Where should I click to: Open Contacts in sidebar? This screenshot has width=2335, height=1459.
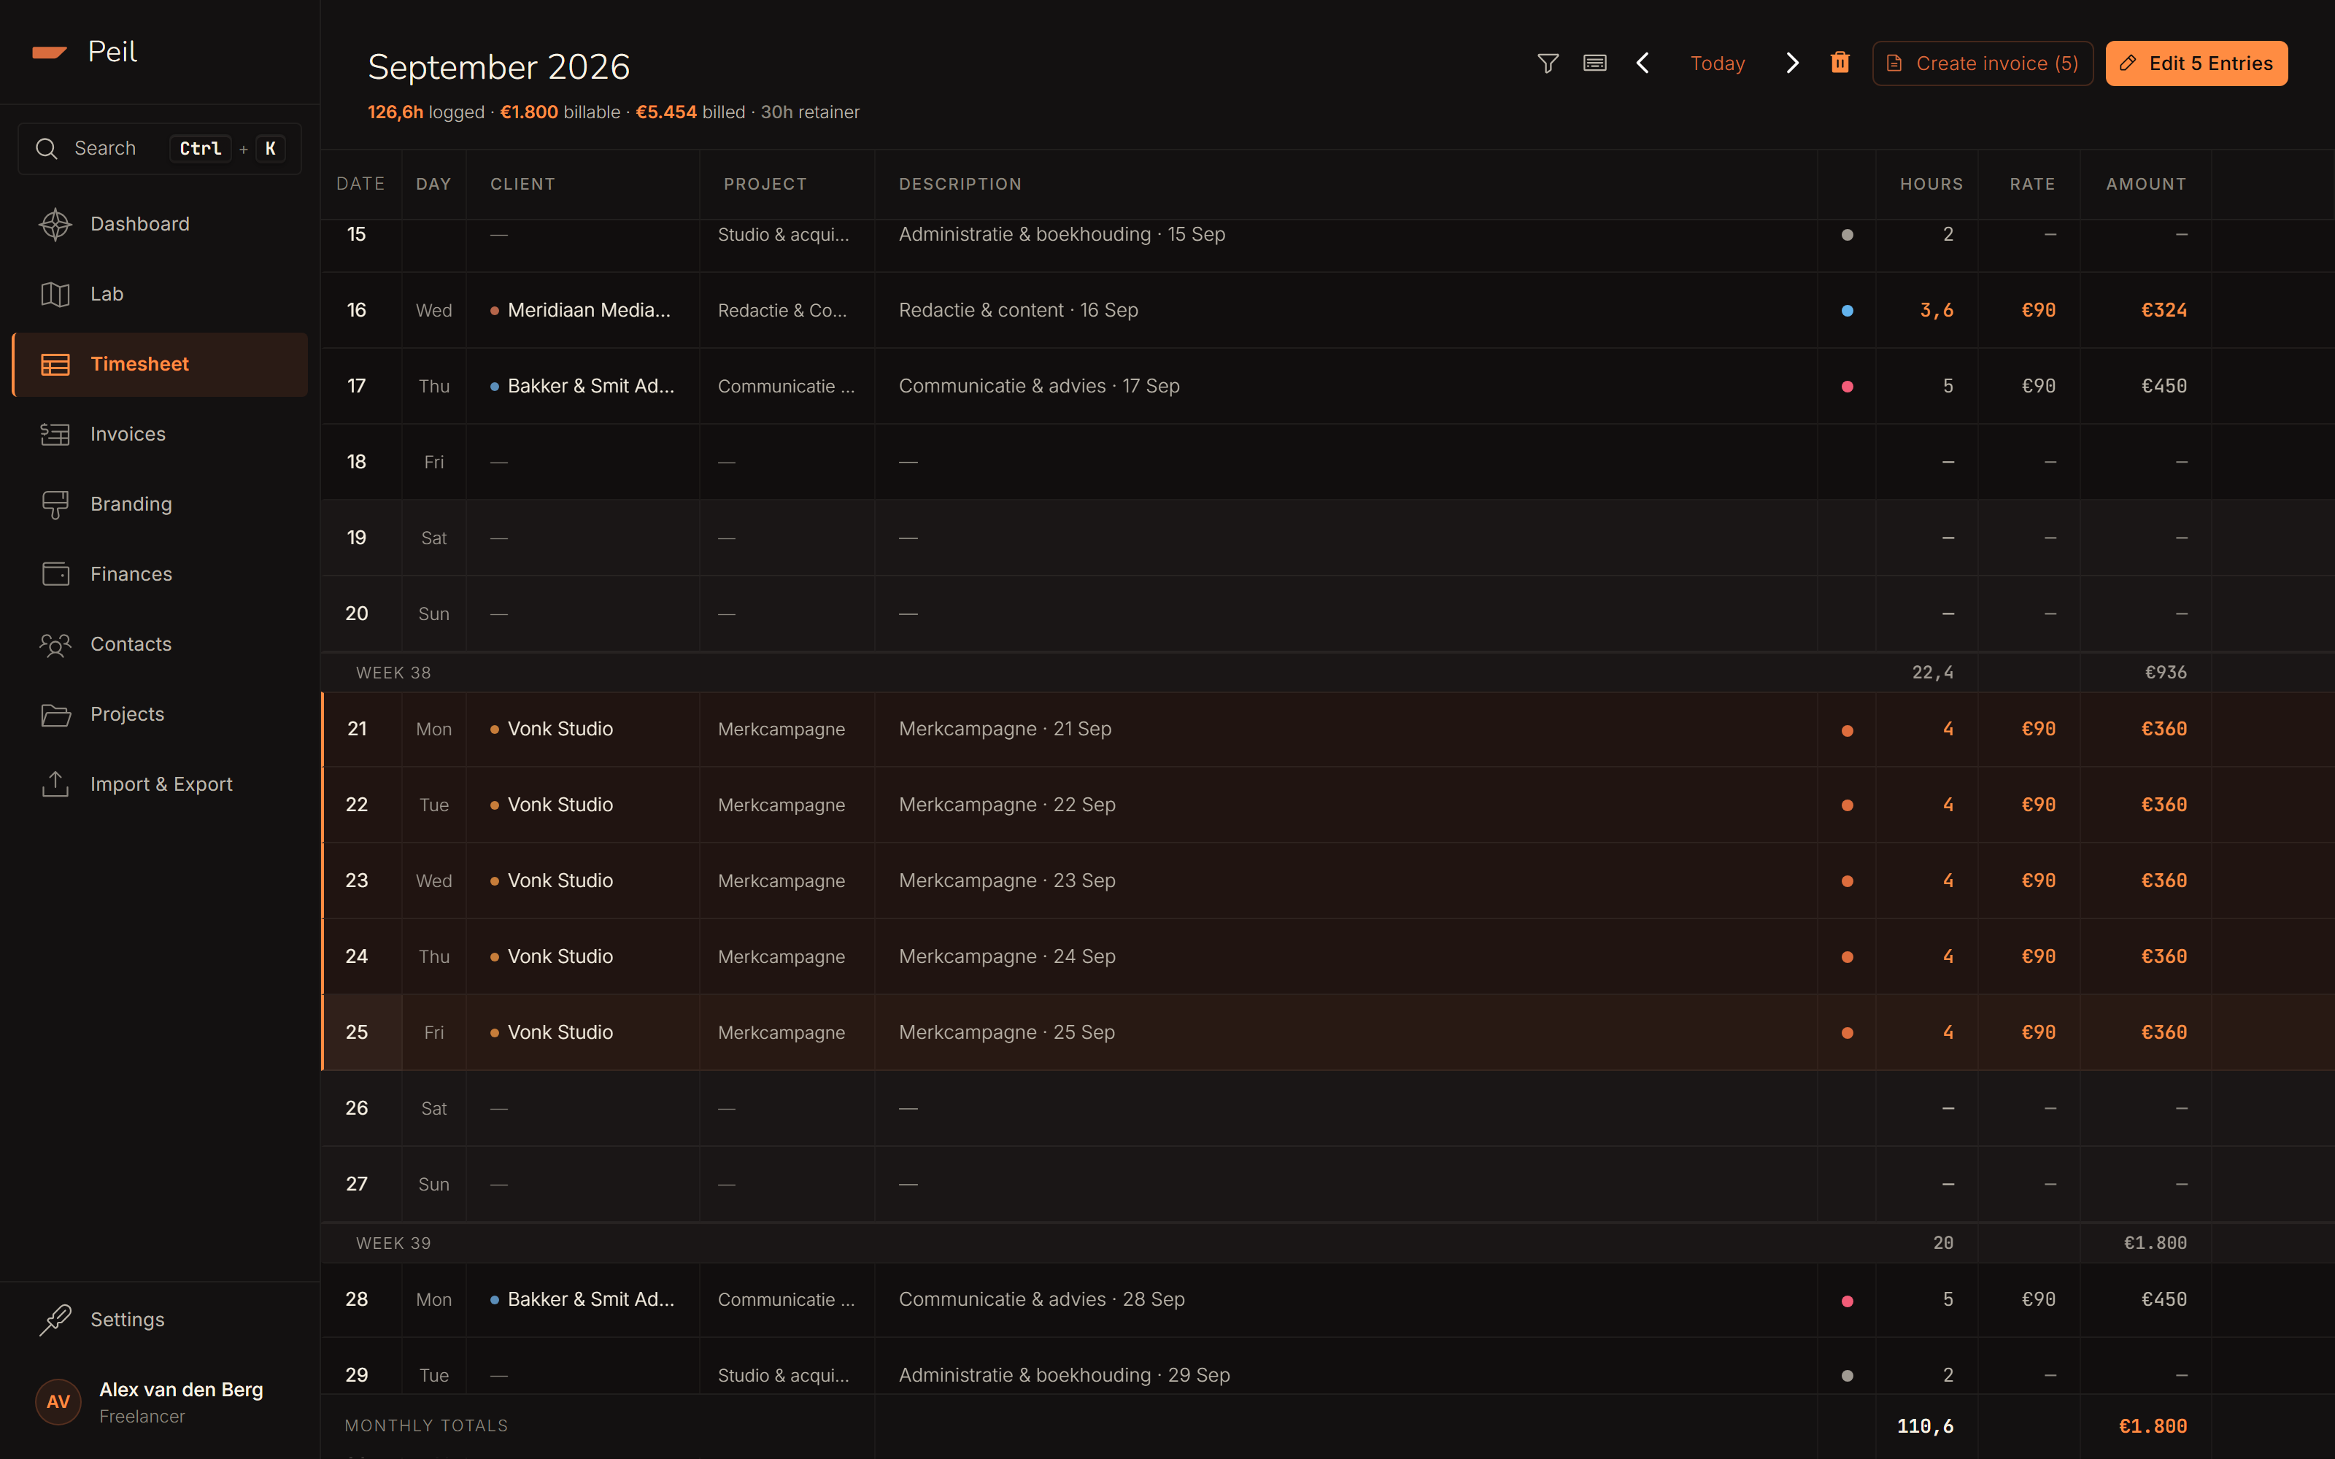[159, 645]
